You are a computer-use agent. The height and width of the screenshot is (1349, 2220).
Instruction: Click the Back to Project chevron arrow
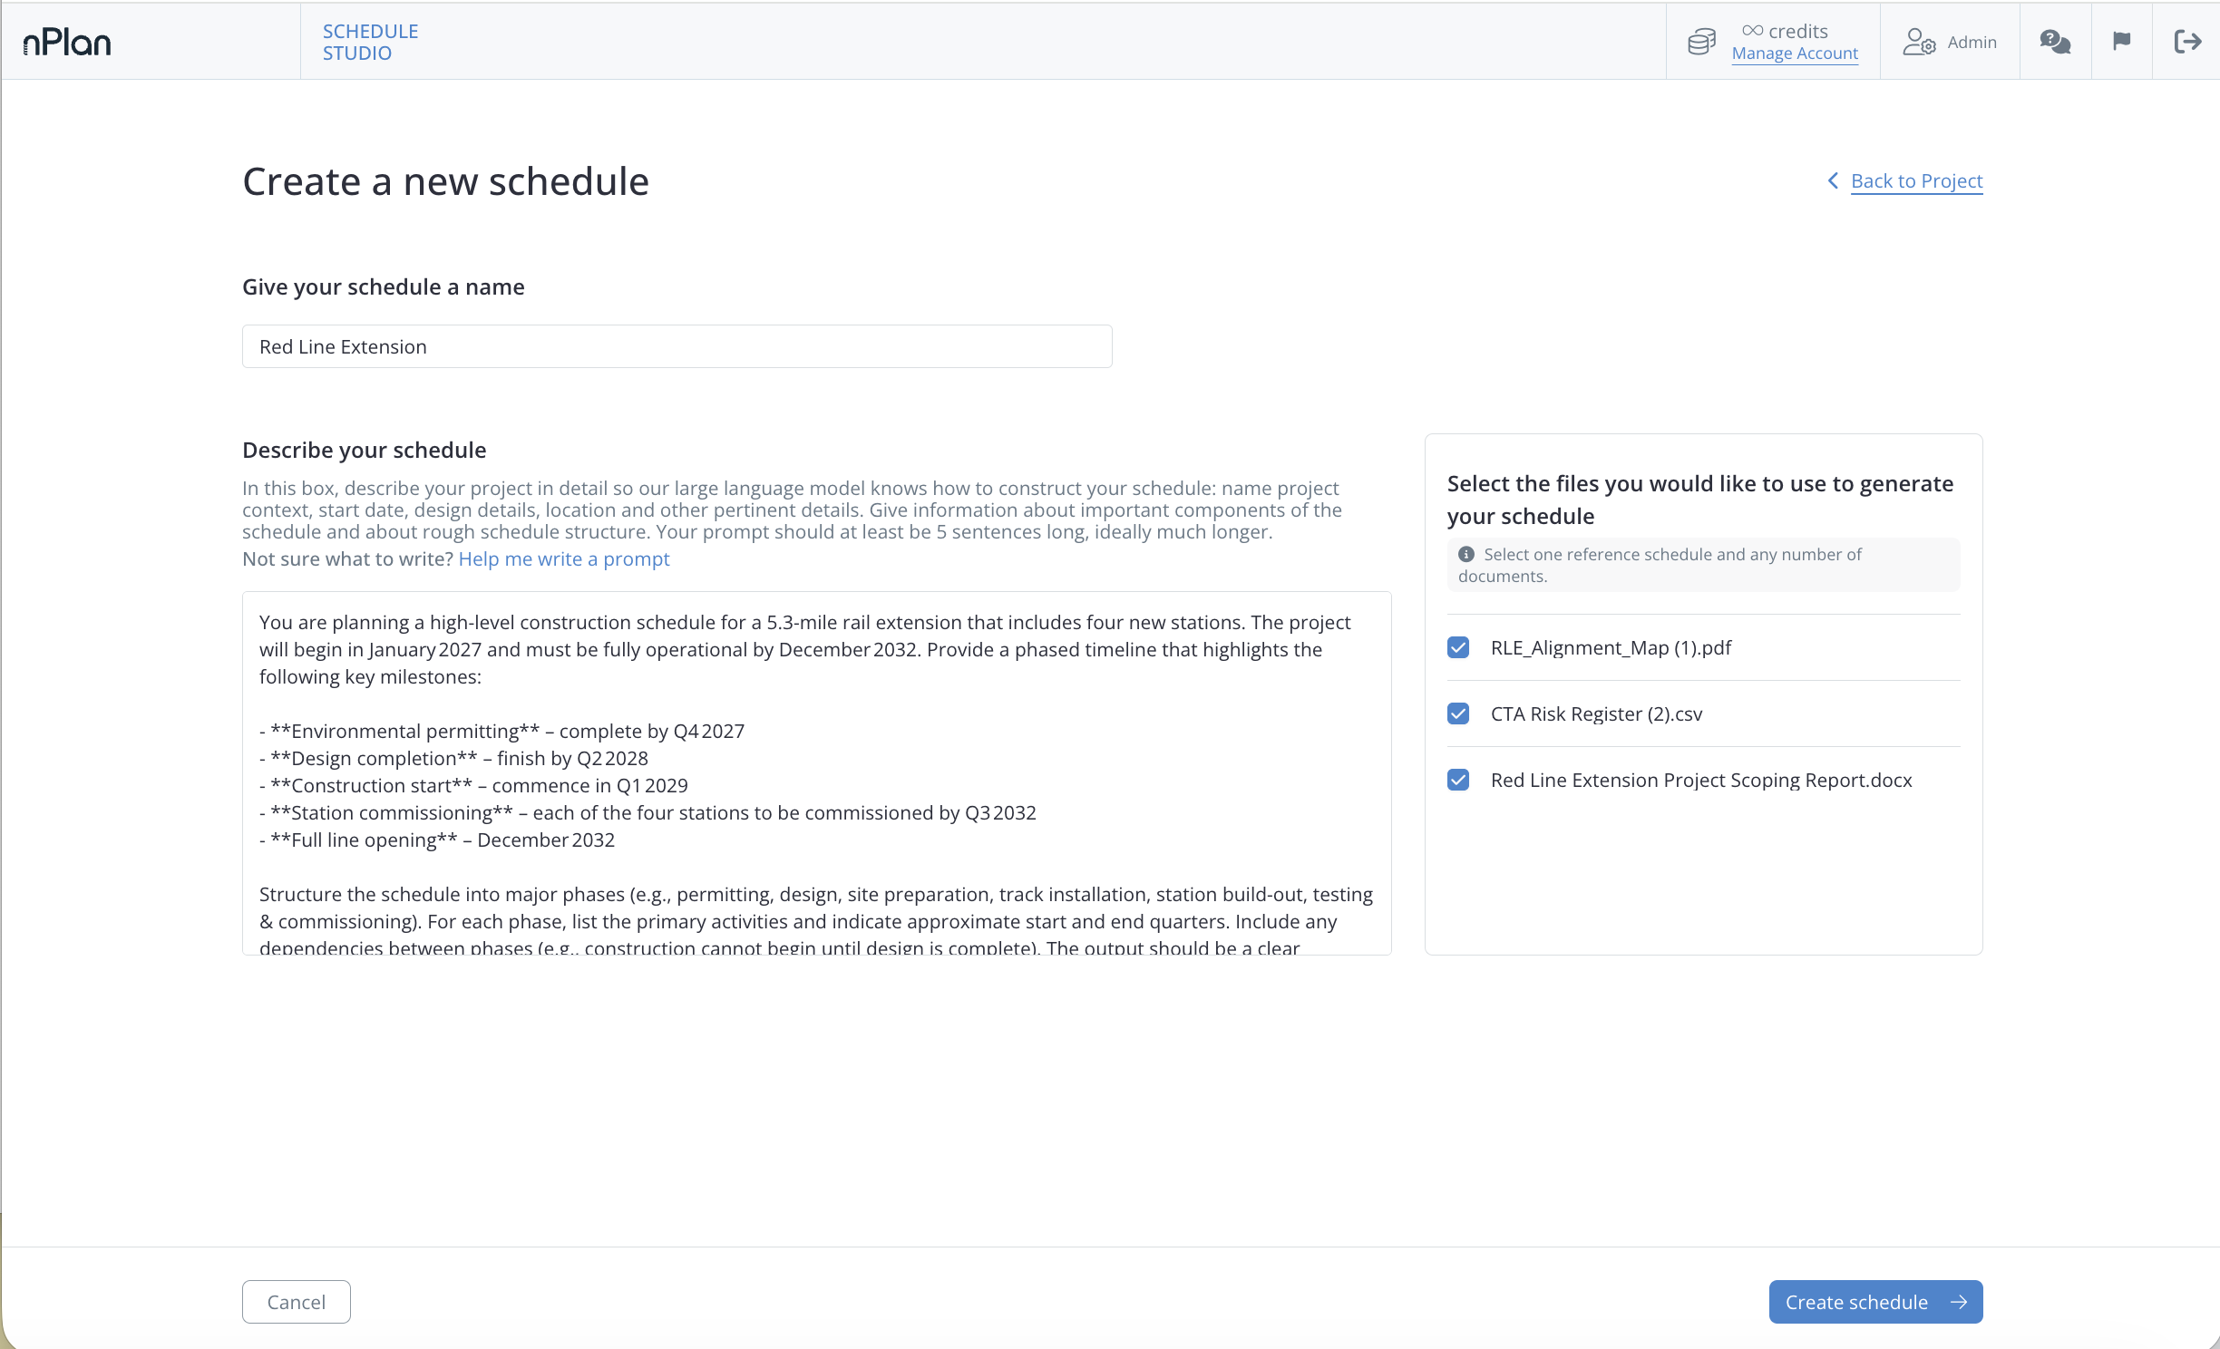[x=1833, y=180]
